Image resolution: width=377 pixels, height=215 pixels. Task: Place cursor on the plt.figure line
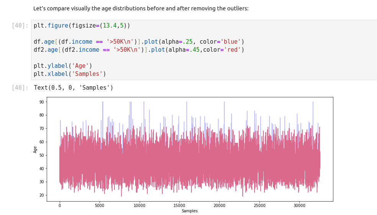[82, 26]
